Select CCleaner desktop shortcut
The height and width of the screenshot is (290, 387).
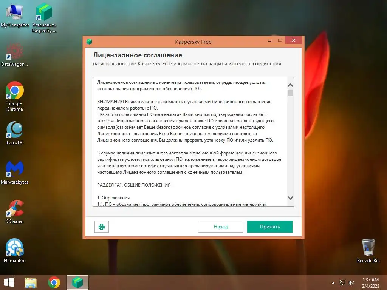[x=15, y=212]
